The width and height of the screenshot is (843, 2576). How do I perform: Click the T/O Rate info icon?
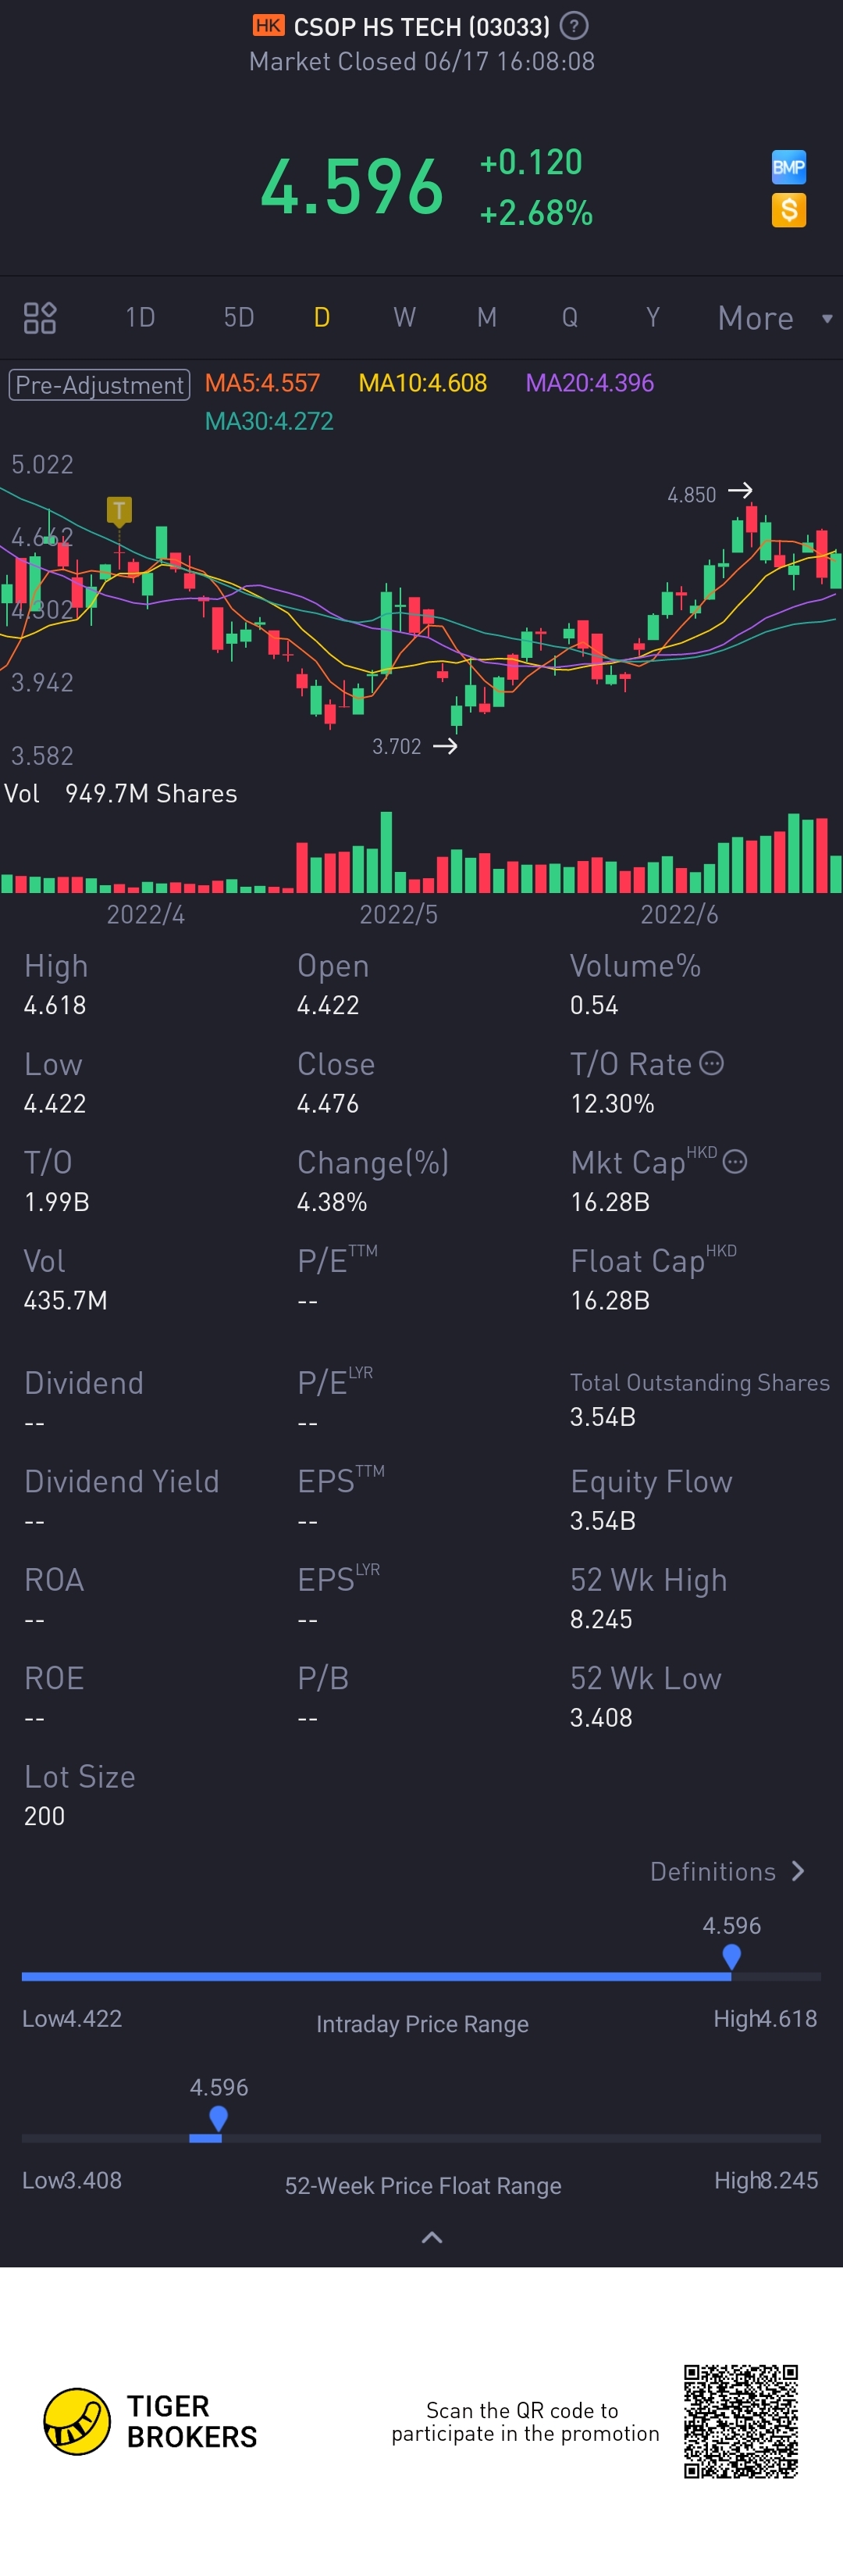[x=711, y=1063]
